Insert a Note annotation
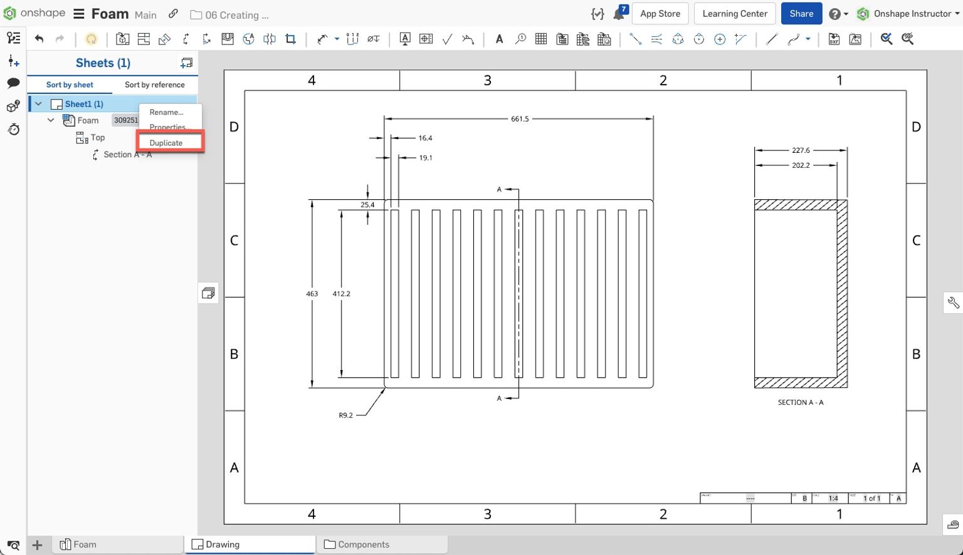Screen dimensions: 963x555 coord(499,39)
